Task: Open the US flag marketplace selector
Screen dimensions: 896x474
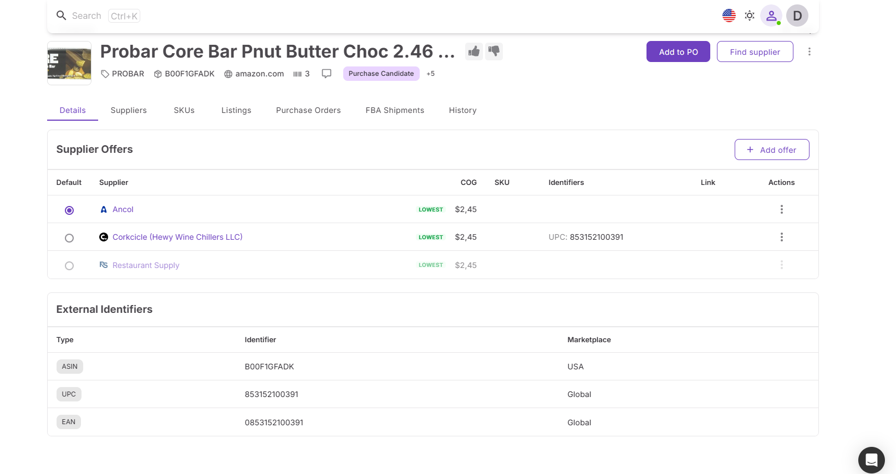Action: [x=729, y=16]
